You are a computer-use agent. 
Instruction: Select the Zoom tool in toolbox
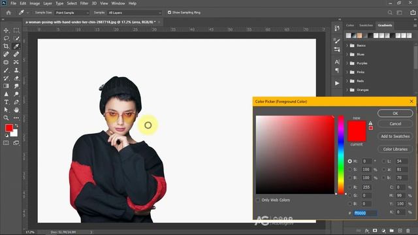tap(6, 117)
